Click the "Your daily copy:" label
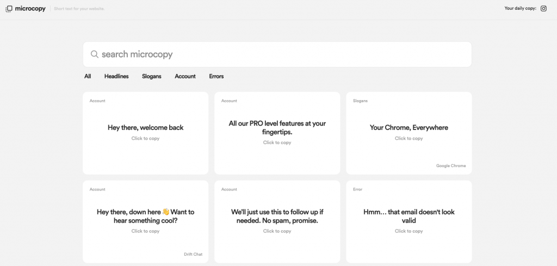The width and height of the screenshot is (557, 266). pyautogui.click(x=520, y=9)
